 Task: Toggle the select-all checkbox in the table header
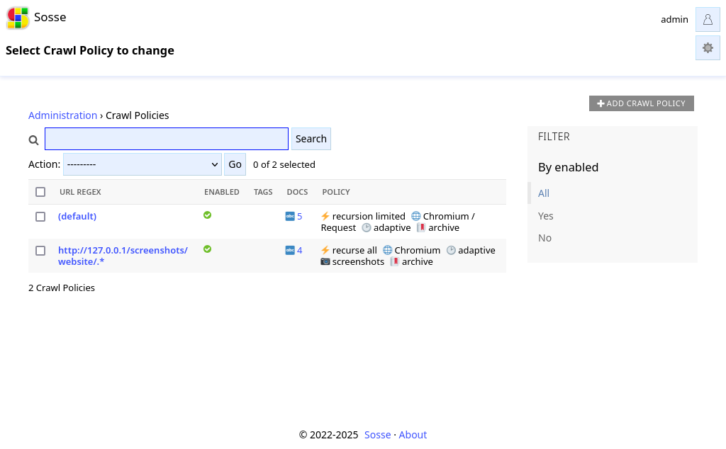coord(40,192)
